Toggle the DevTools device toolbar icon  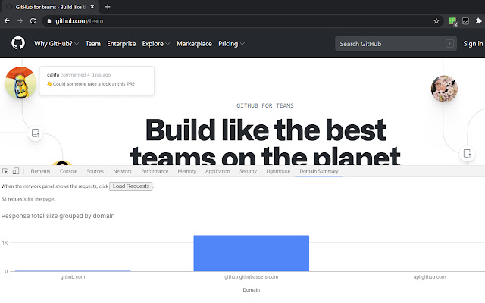click(x=16, y=171)
